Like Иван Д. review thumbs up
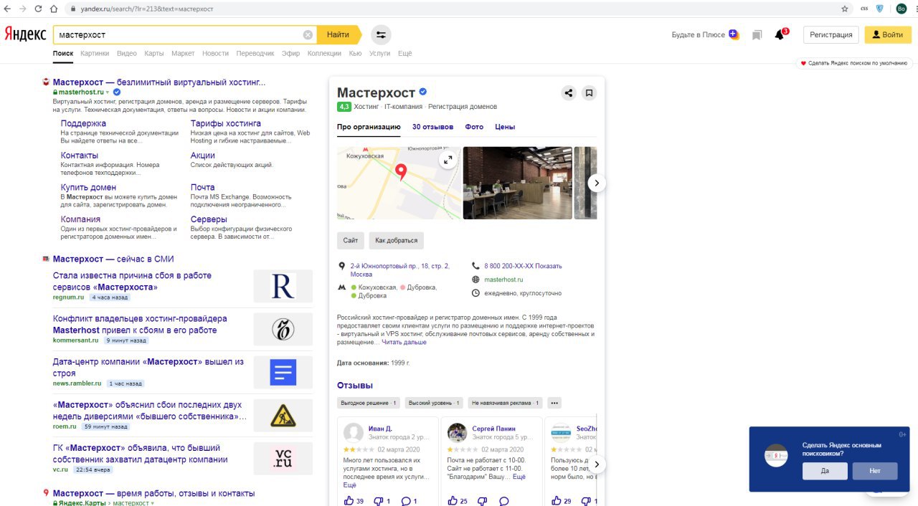 349,501
